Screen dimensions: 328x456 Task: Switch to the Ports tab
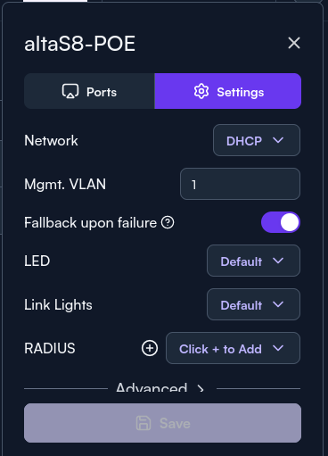pos(89,91)
